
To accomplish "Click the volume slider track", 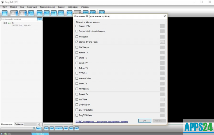I will click(x=17, y=128).
